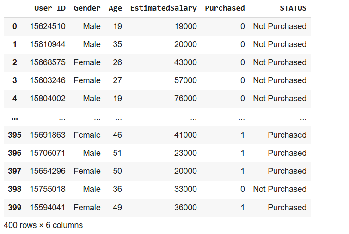The width and height of the screenshot is (349, 234).
Task: Click the ellipsis row index
Action: [14, 117]
